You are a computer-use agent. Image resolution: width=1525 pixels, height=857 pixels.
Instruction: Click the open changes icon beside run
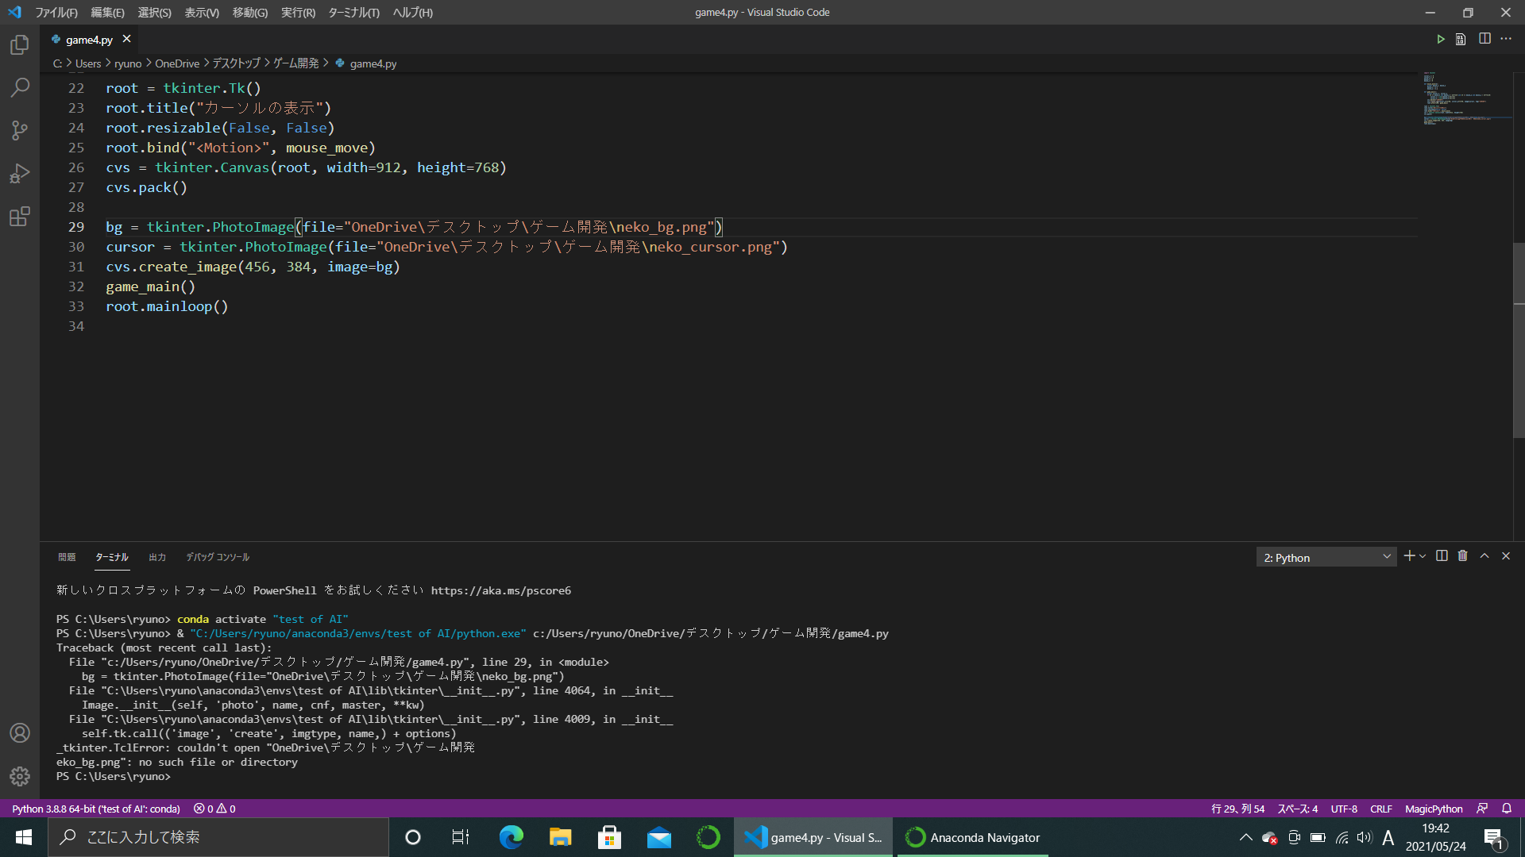click(x=1461, y=39)
